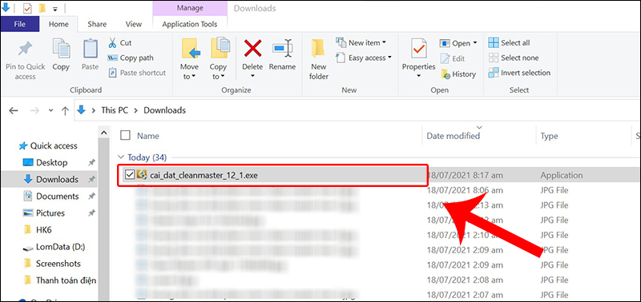
Task: Click the quick-access Properties icon in title bar
Action: pos(28,8)
